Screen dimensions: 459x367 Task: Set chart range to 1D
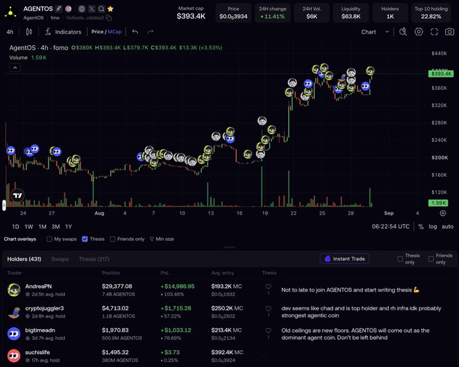pyautogui.click(x=16, y=227)
